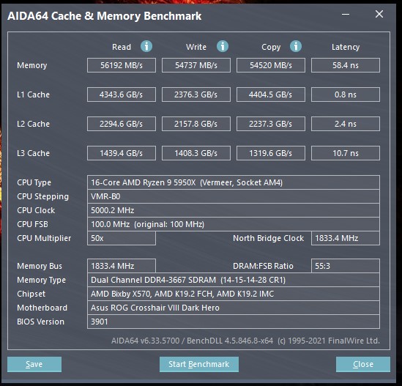Click the Close button at the bottom right

363,364
